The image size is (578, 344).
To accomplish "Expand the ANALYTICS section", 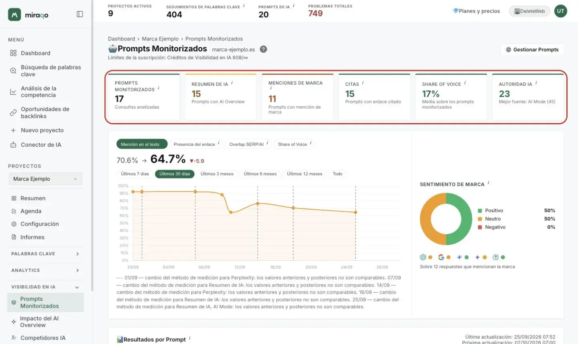I will point(45,271).
